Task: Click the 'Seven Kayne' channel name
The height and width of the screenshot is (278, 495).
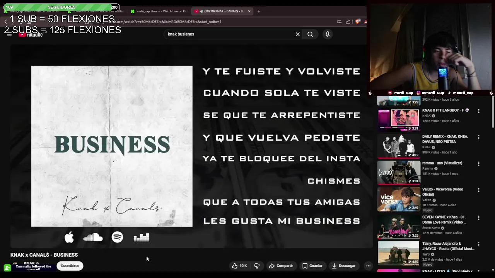Action: tap(431, 228)
